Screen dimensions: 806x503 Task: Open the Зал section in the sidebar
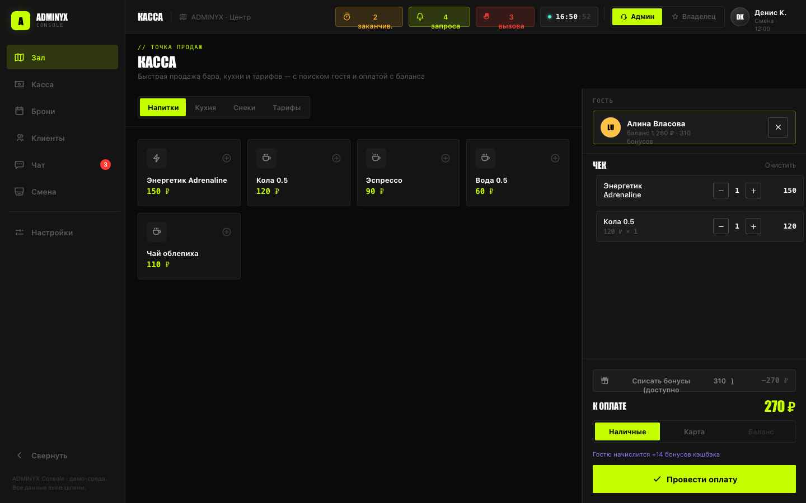point(62,57)
